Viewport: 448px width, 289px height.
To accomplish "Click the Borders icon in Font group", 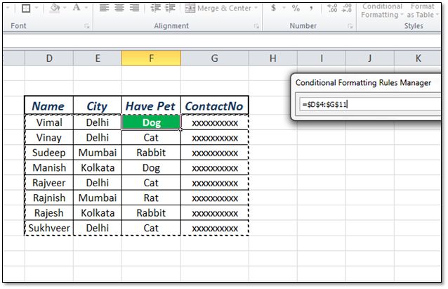I will [x=26, y=8].
